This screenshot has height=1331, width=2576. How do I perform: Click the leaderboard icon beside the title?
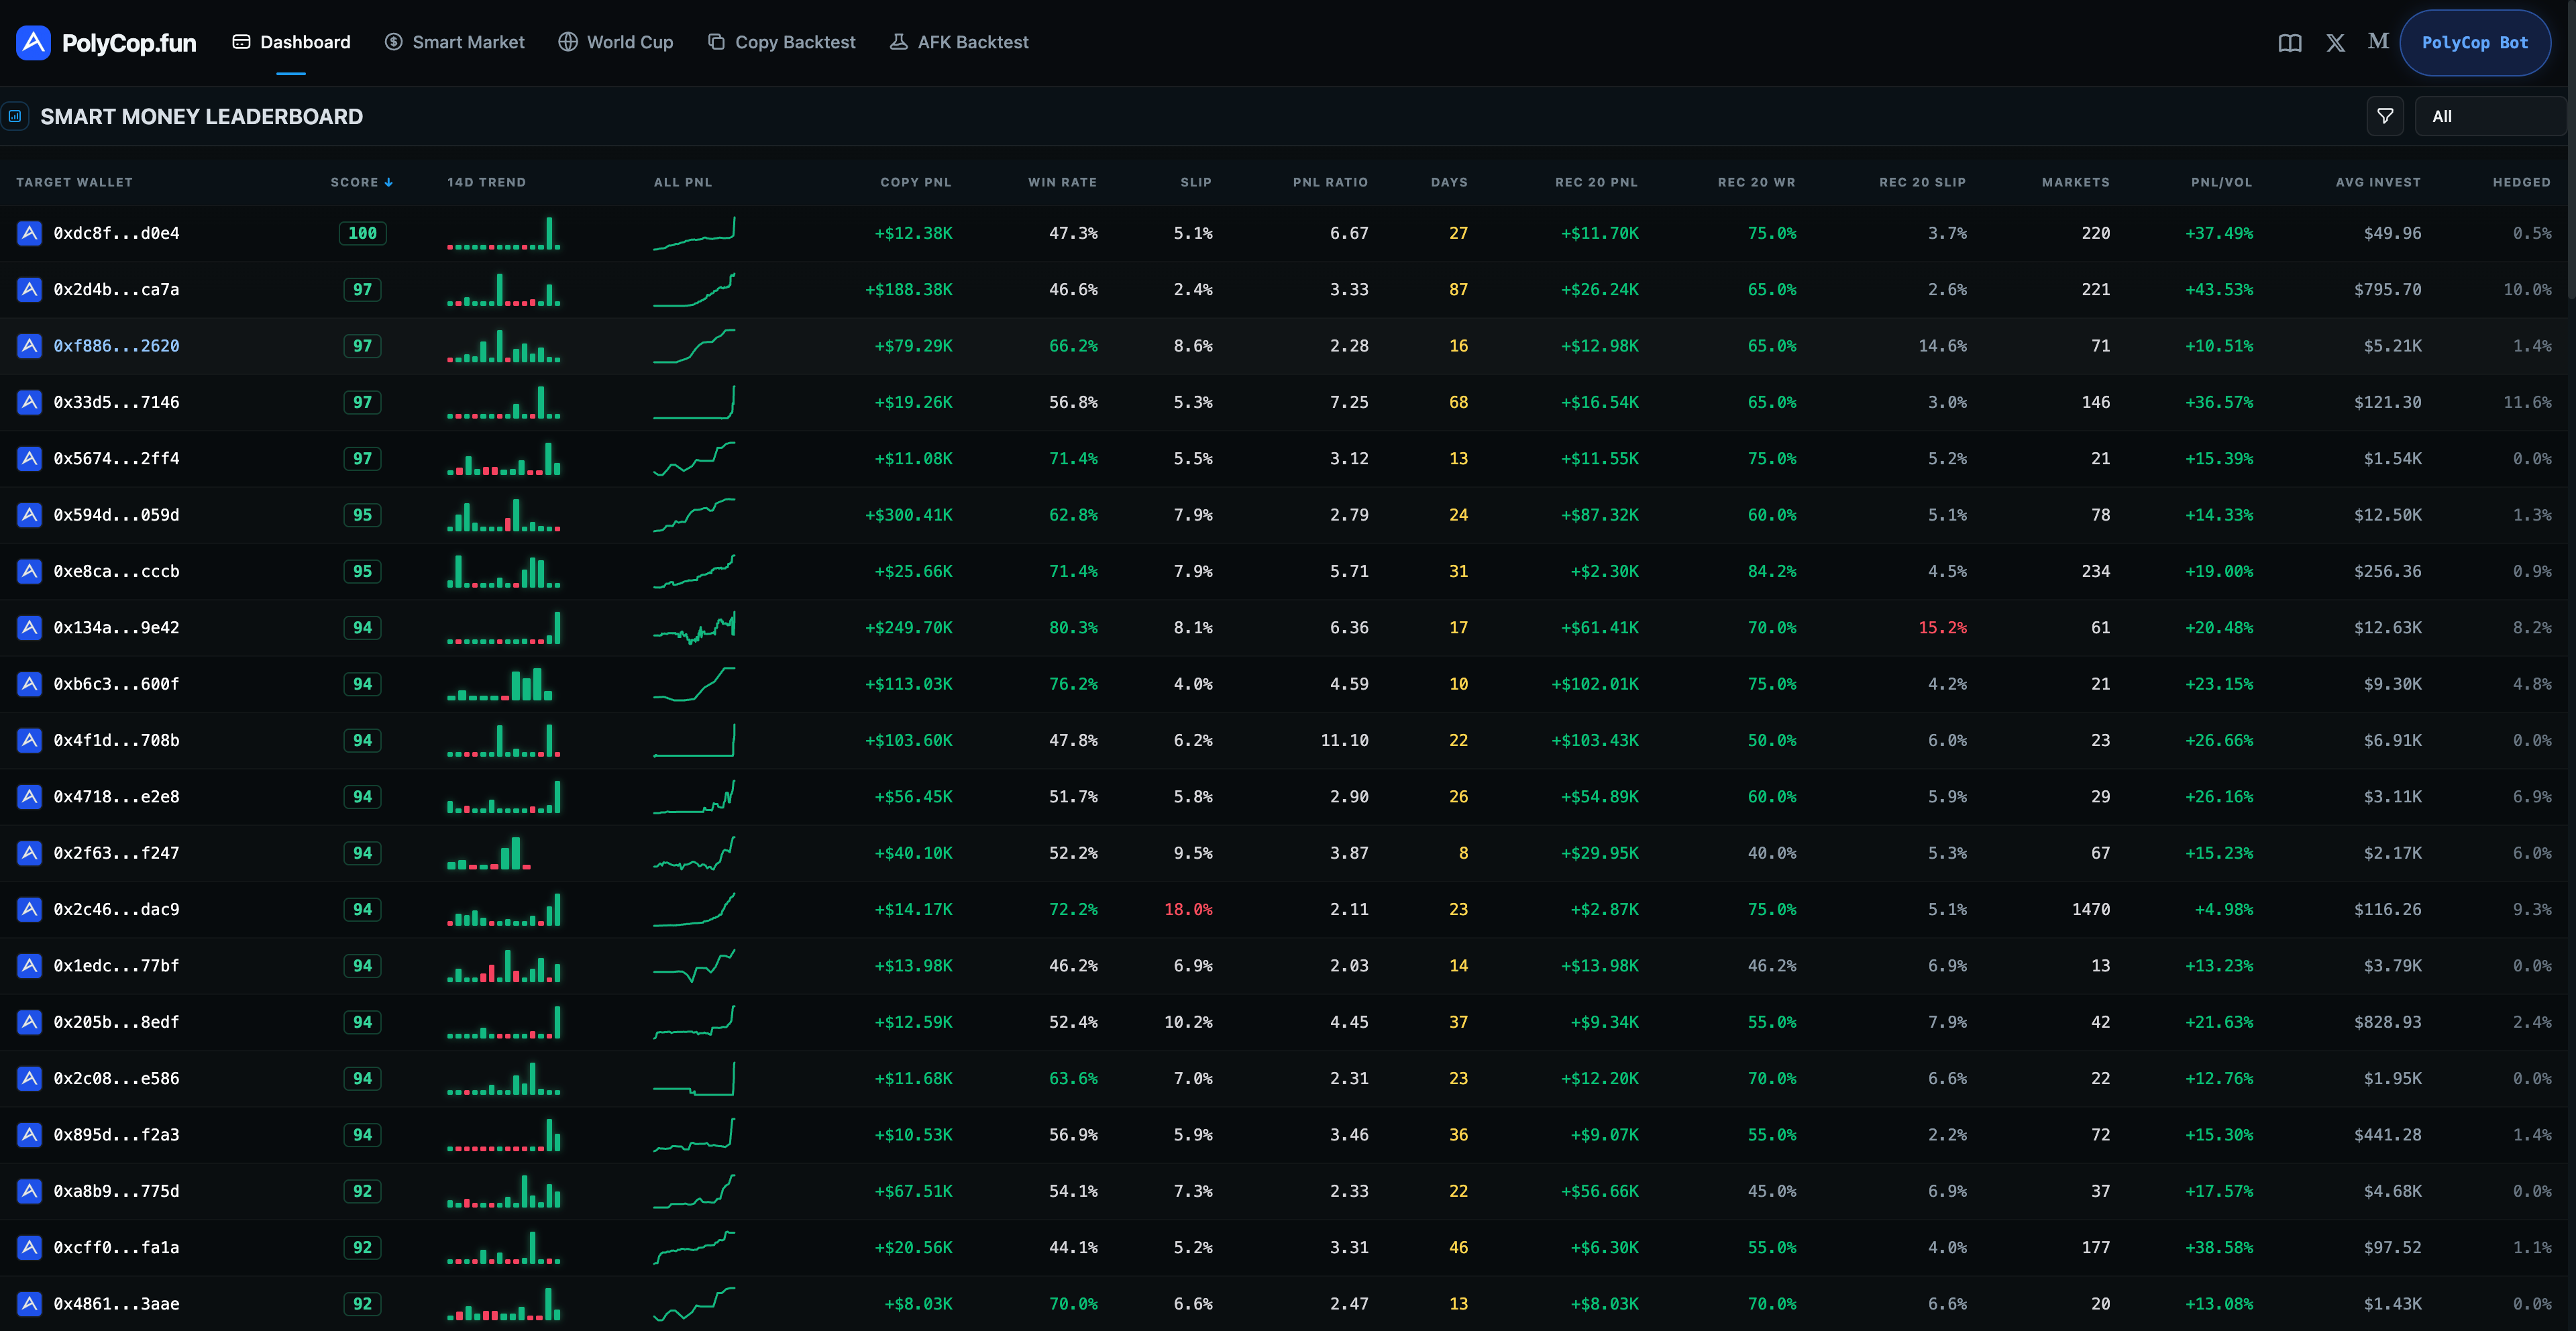coord(15,116)
